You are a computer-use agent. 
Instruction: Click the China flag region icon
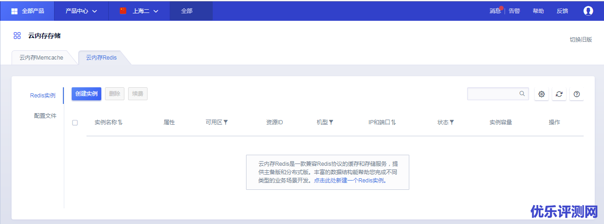click(123, 11)
